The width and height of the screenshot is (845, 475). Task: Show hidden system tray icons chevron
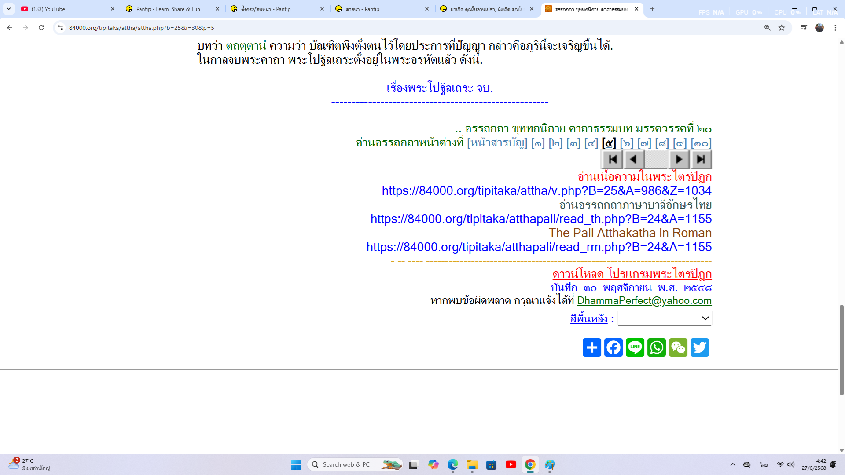pos(733,464)
